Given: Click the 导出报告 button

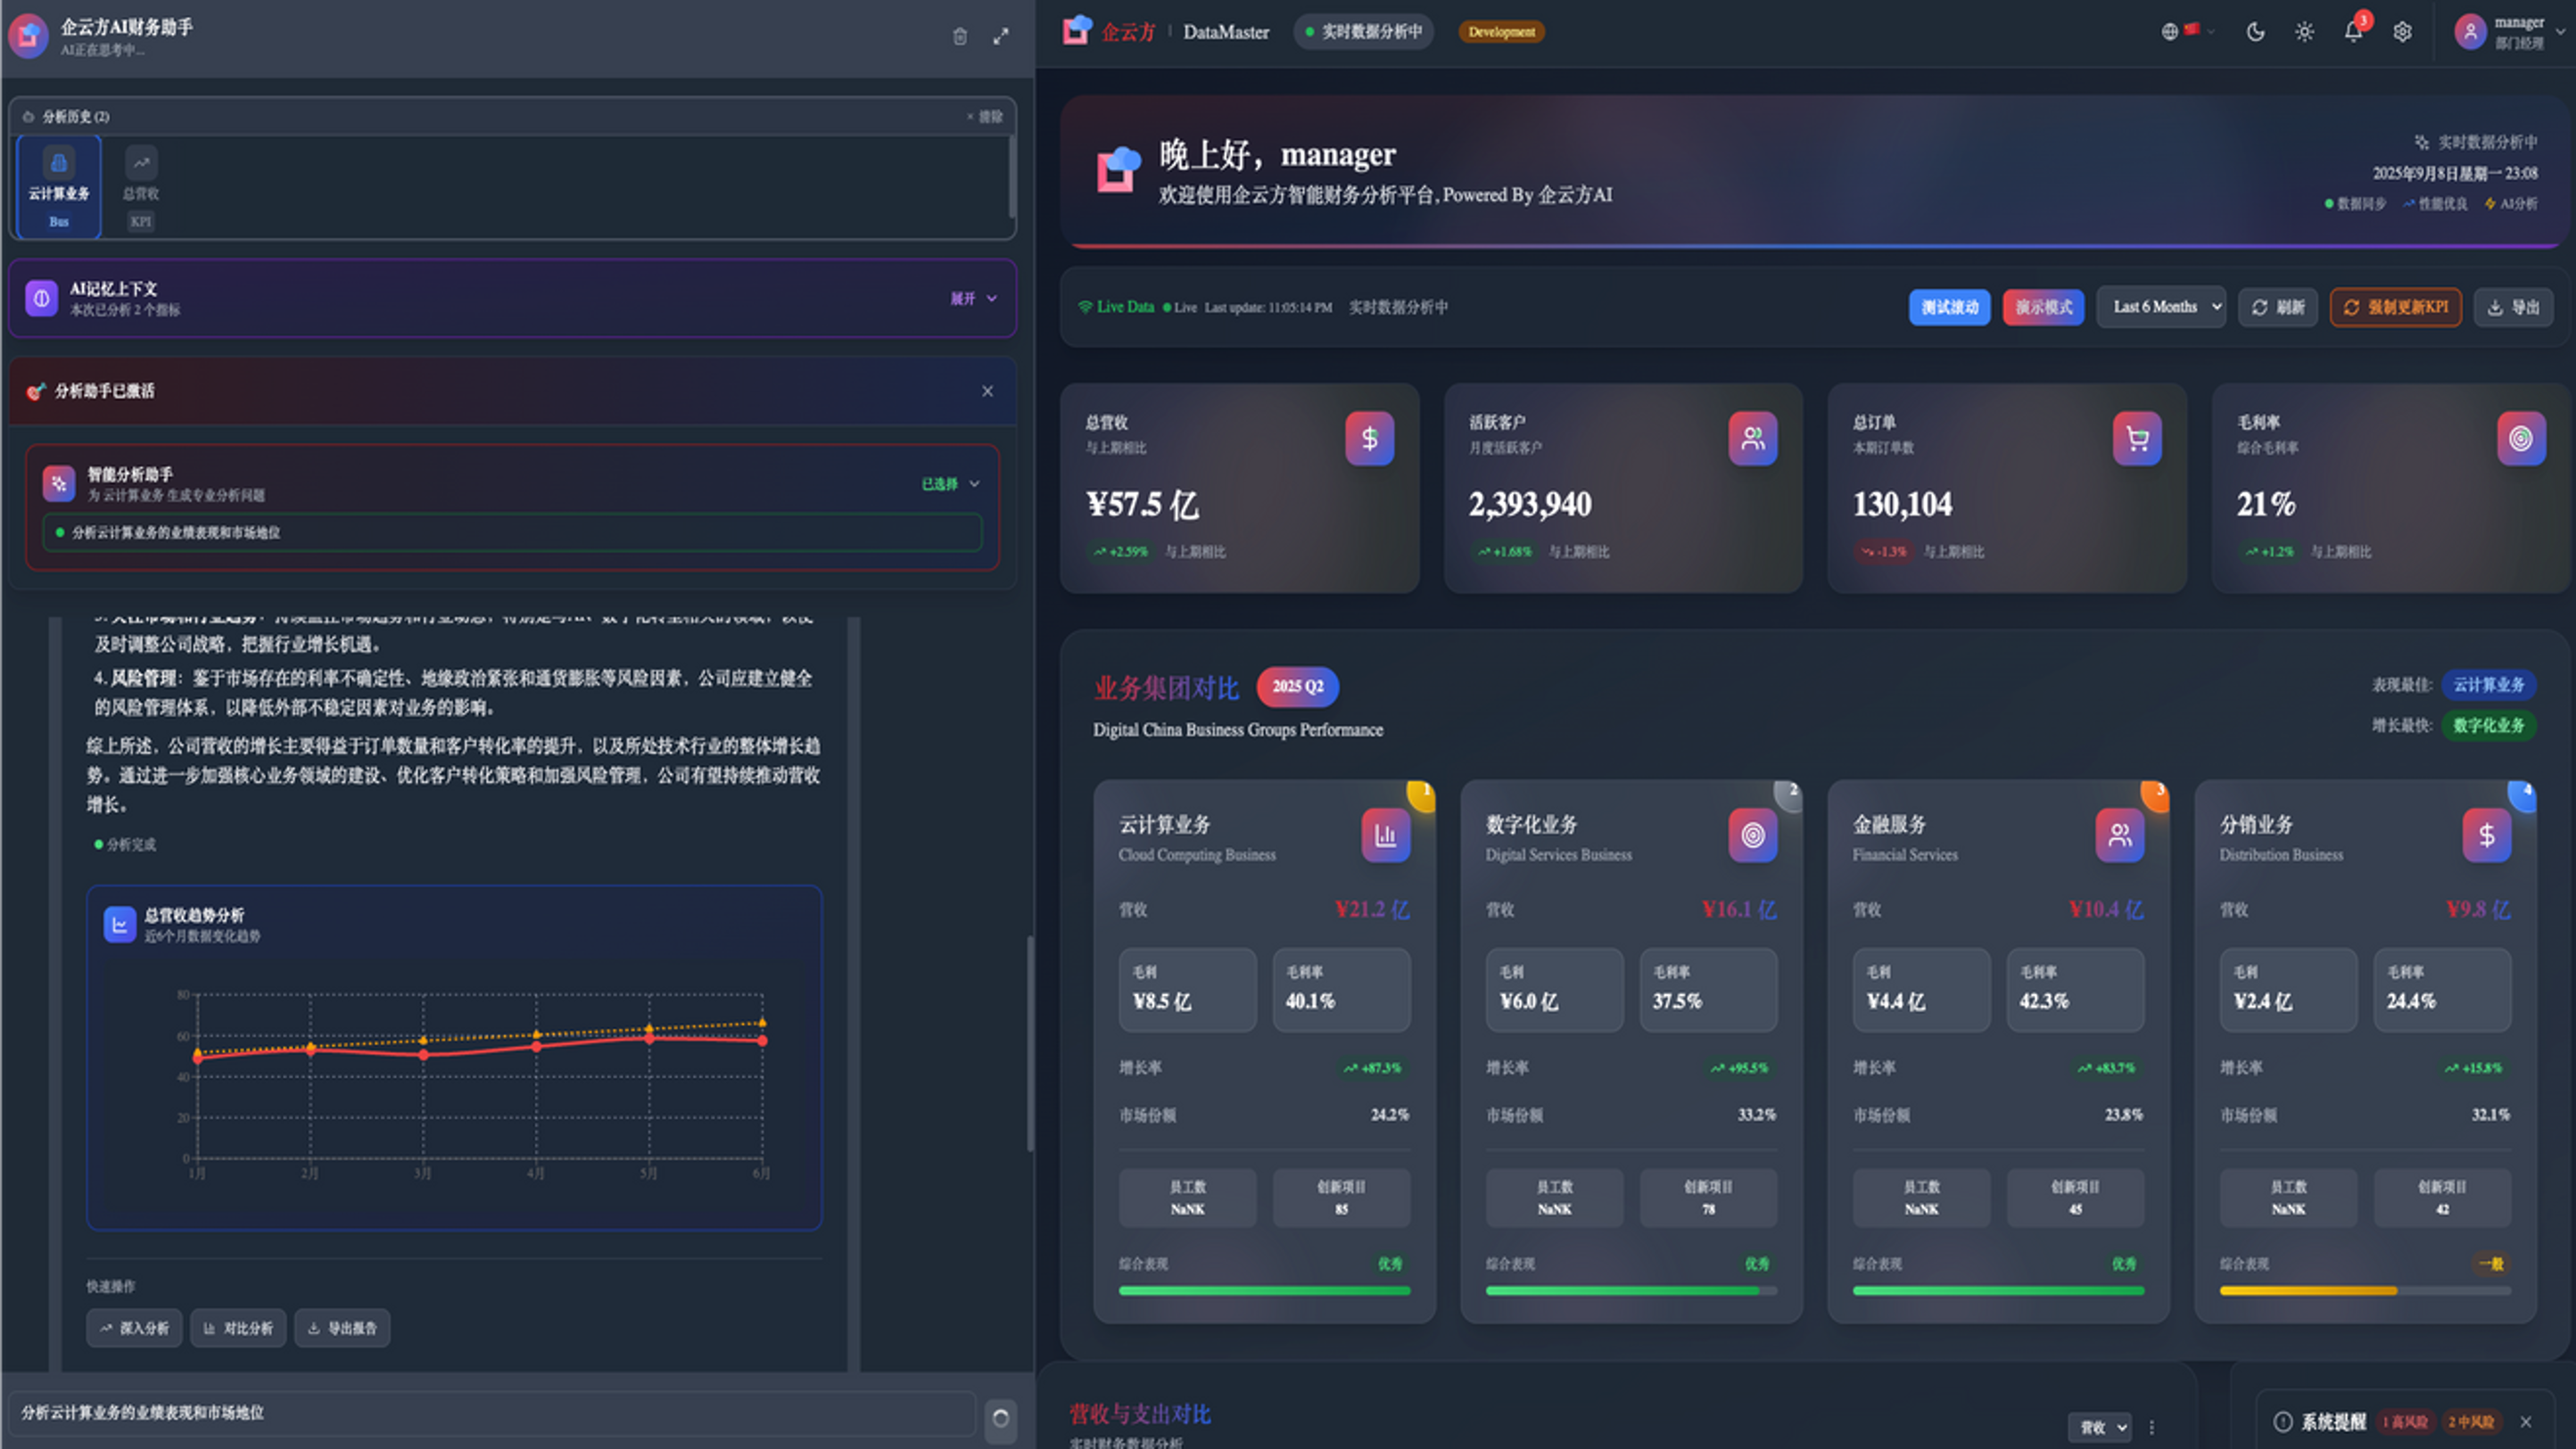Looking at the screenshot, I should coord(342,1328).
